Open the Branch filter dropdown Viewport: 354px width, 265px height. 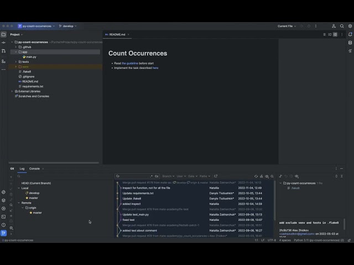pyautogui.click(x=168, y=176)
